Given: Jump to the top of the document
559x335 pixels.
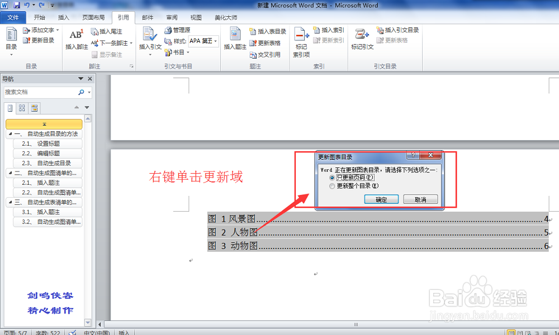Looking at the screenshot, I should (x=44, y=125).
